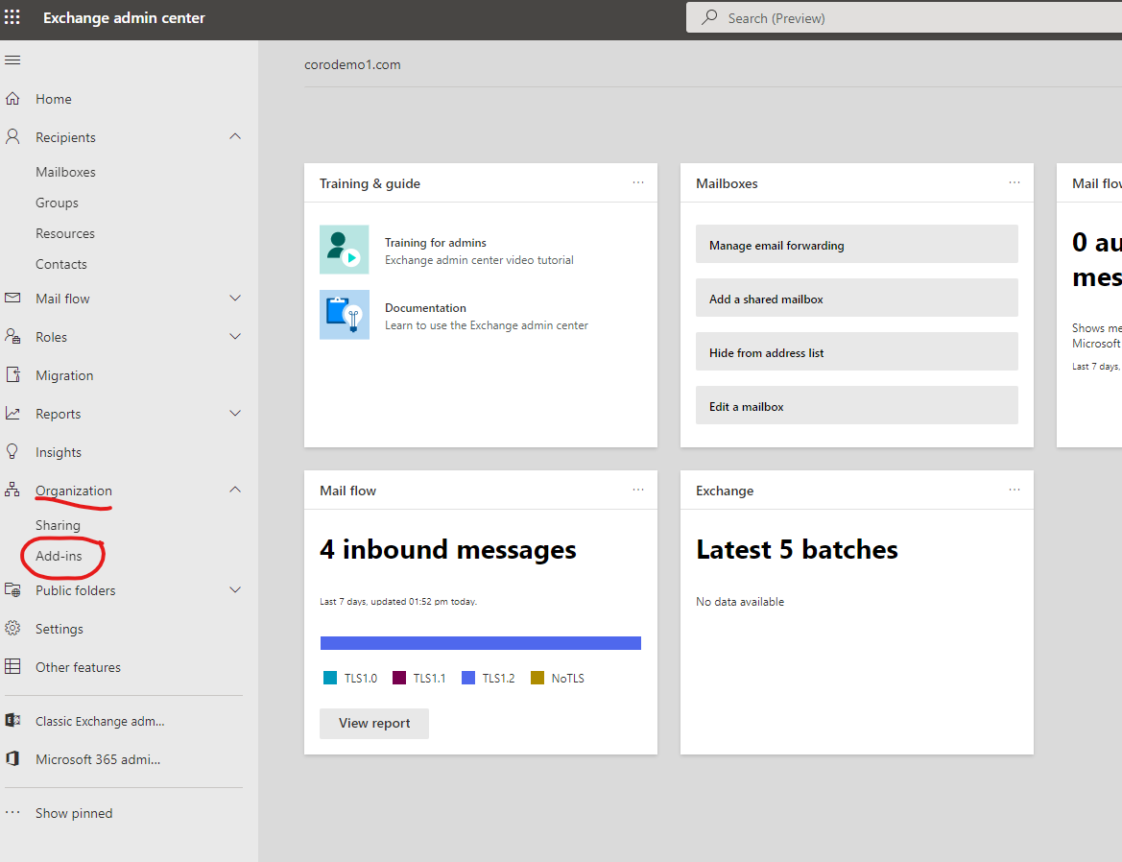Viewport: 1122px width, 862px height.
Task: Collapse the Recipients section chevron
Action: click(x=235, y=136)
